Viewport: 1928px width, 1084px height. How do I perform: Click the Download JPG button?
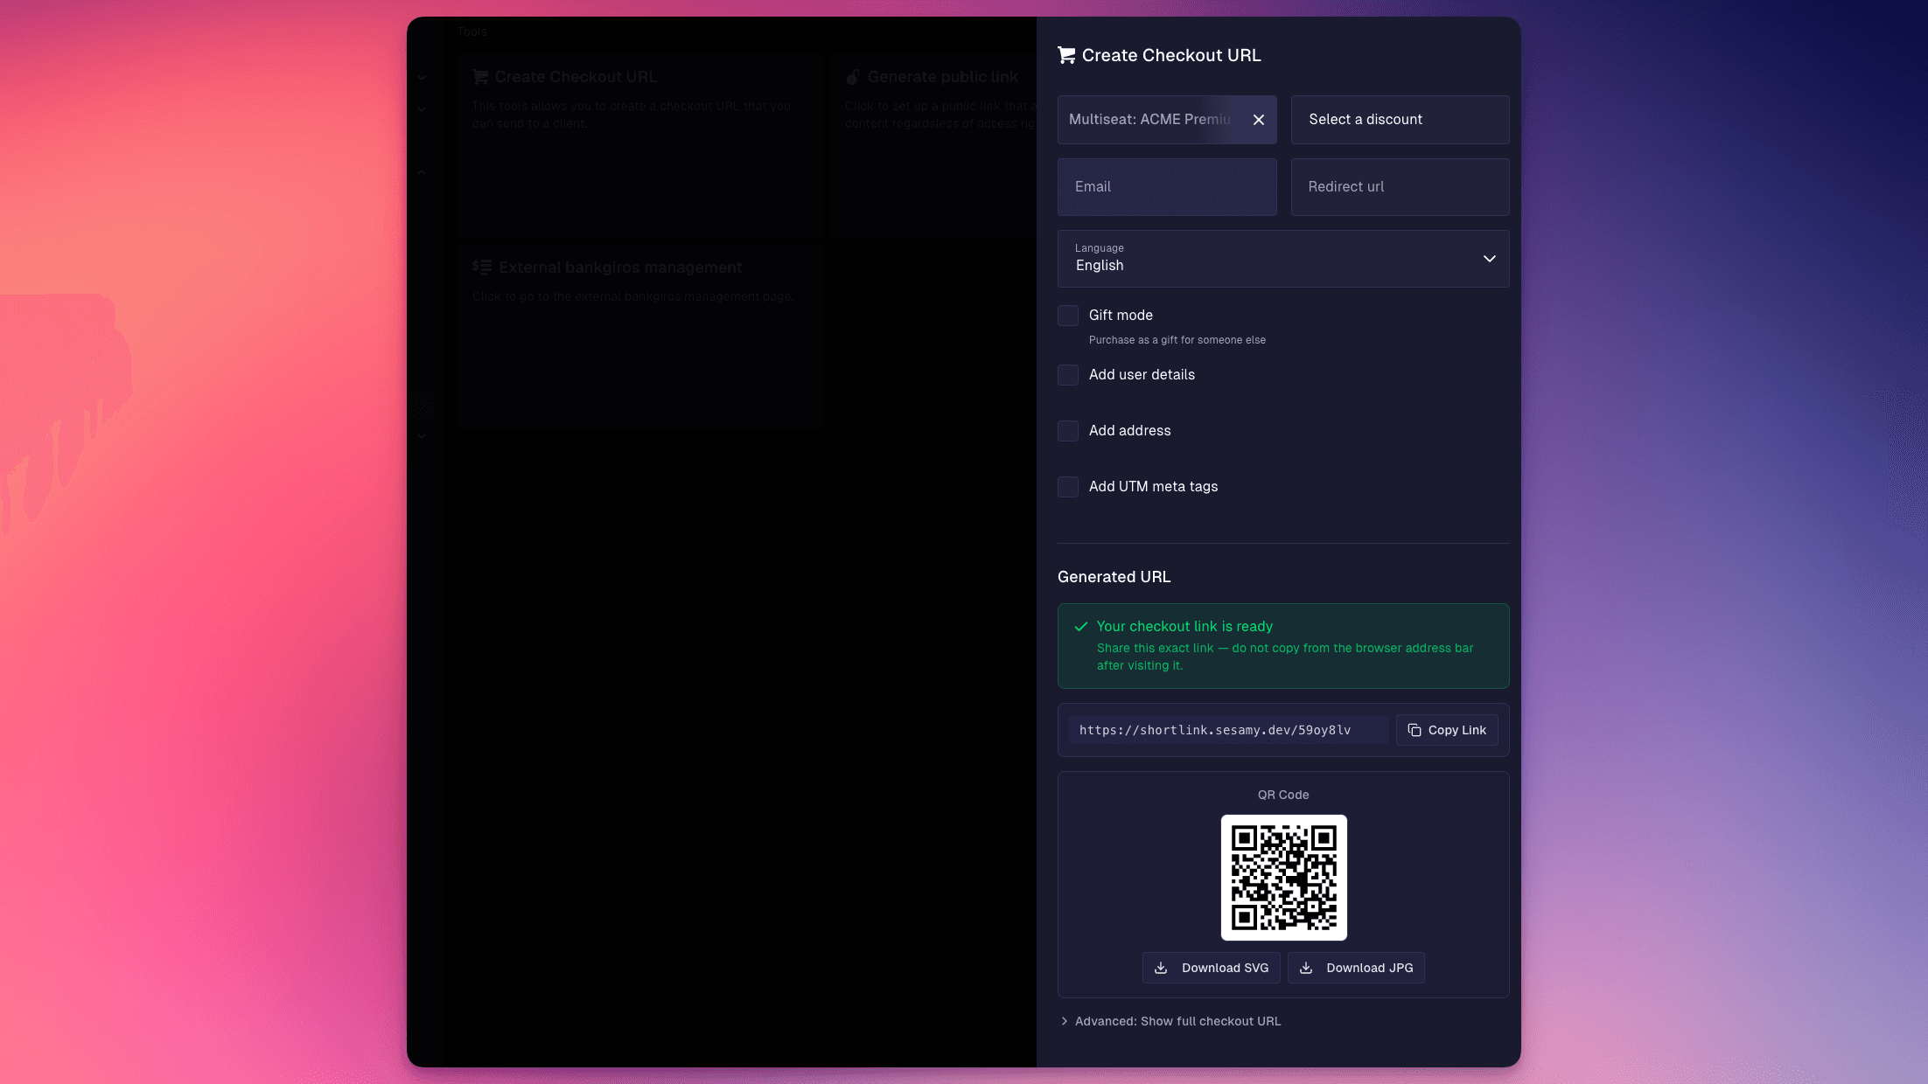point(1356,968)
